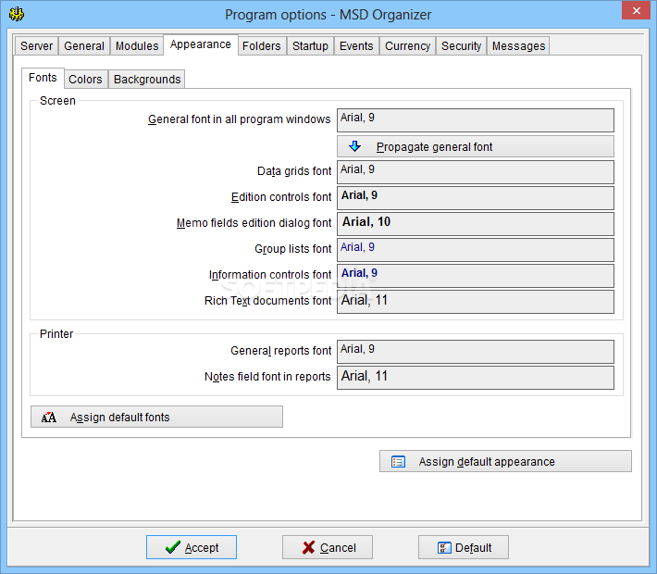This screenshot has height=574, width=657.
Task: Choose the general font for all program windows
Action: [x=476, y=120]
